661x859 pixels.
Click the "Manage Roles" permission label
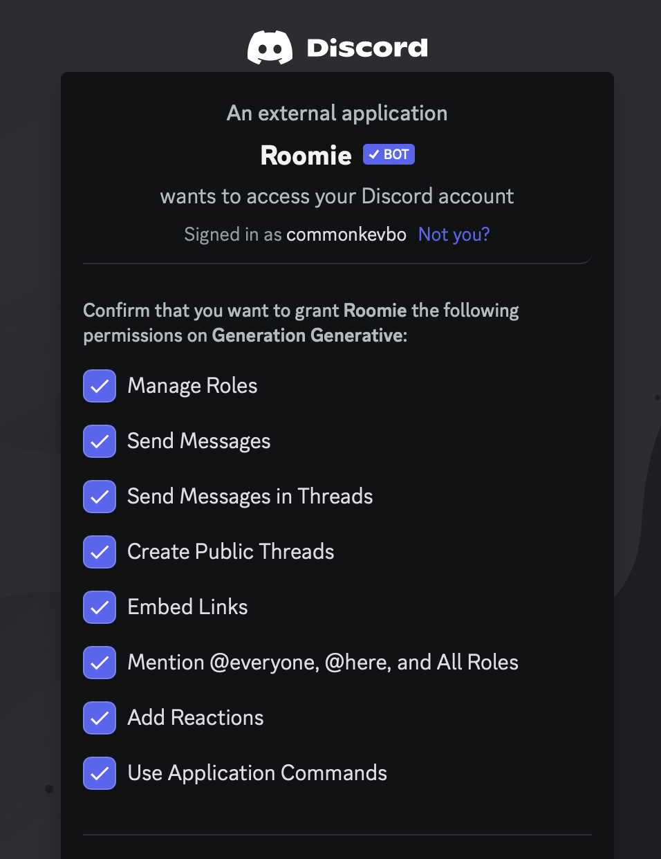[192, 386]
